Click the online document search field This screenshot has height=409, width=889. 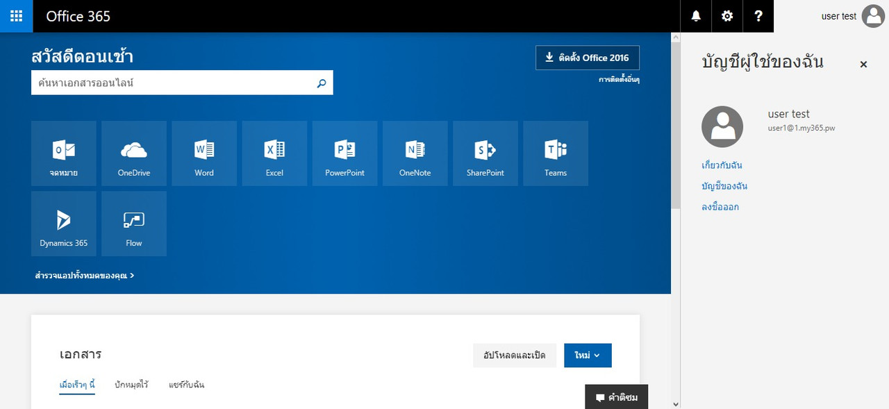tap(182, 83)
